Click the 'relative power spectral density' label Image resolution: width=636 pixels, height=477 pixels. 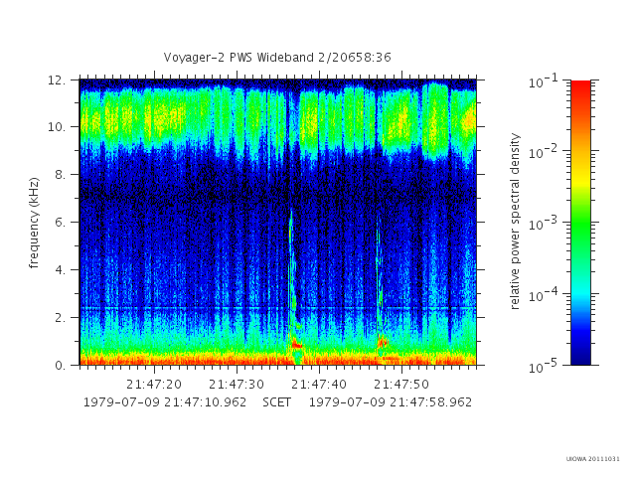coord(515,222)
